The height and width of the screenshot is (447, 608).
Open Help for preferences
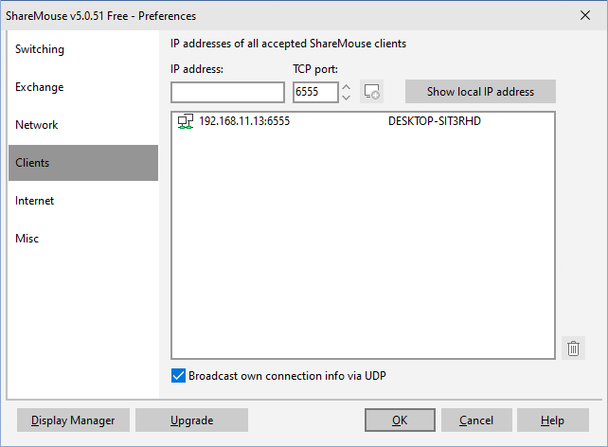(x=553, y=420)
